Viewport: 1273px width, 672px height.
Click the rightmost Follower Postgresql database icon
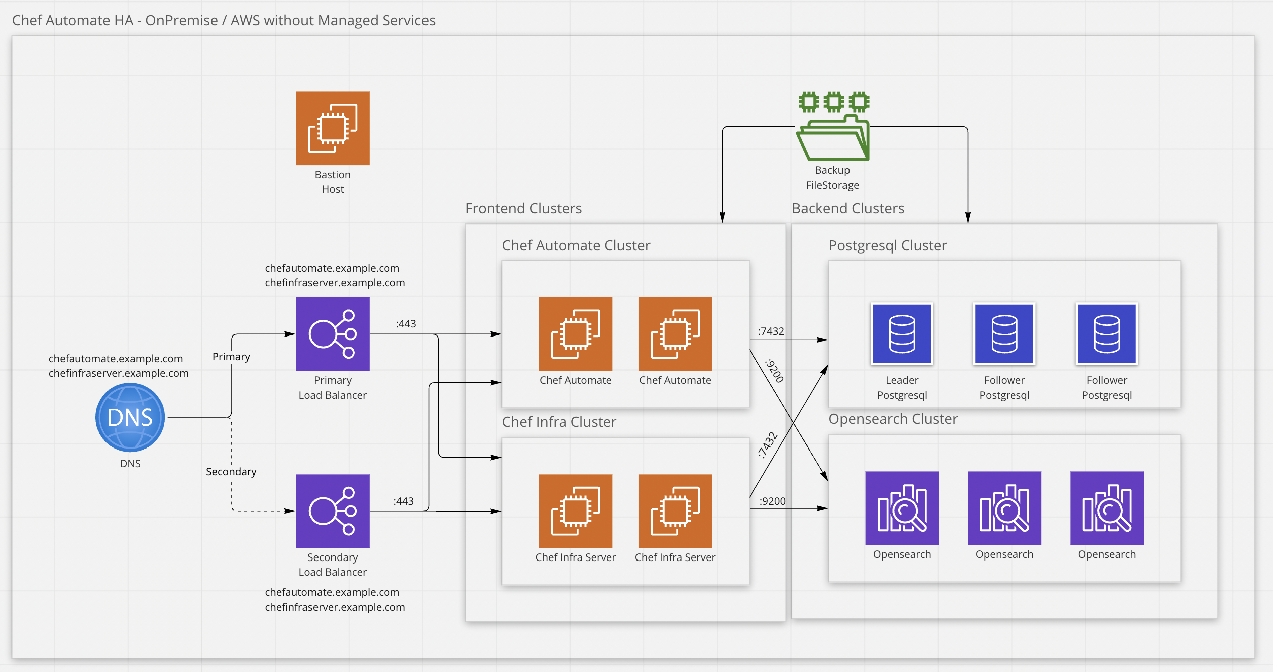click(x=1107, y=334)
